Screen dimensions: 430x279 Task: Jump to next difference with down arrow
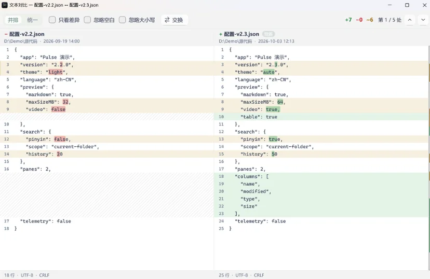coord(423,20)
